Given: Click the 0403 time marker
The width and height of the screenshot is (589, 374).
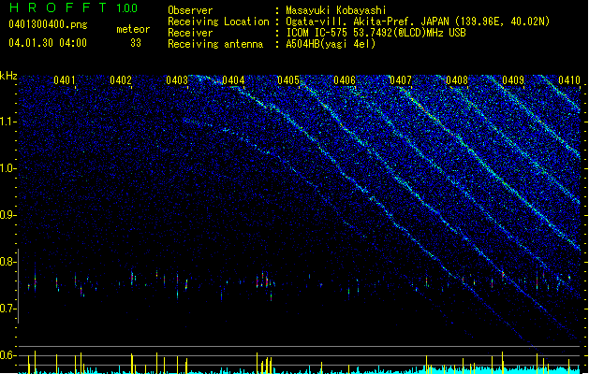Looking at the screenshot, I should tap(177, 80).
